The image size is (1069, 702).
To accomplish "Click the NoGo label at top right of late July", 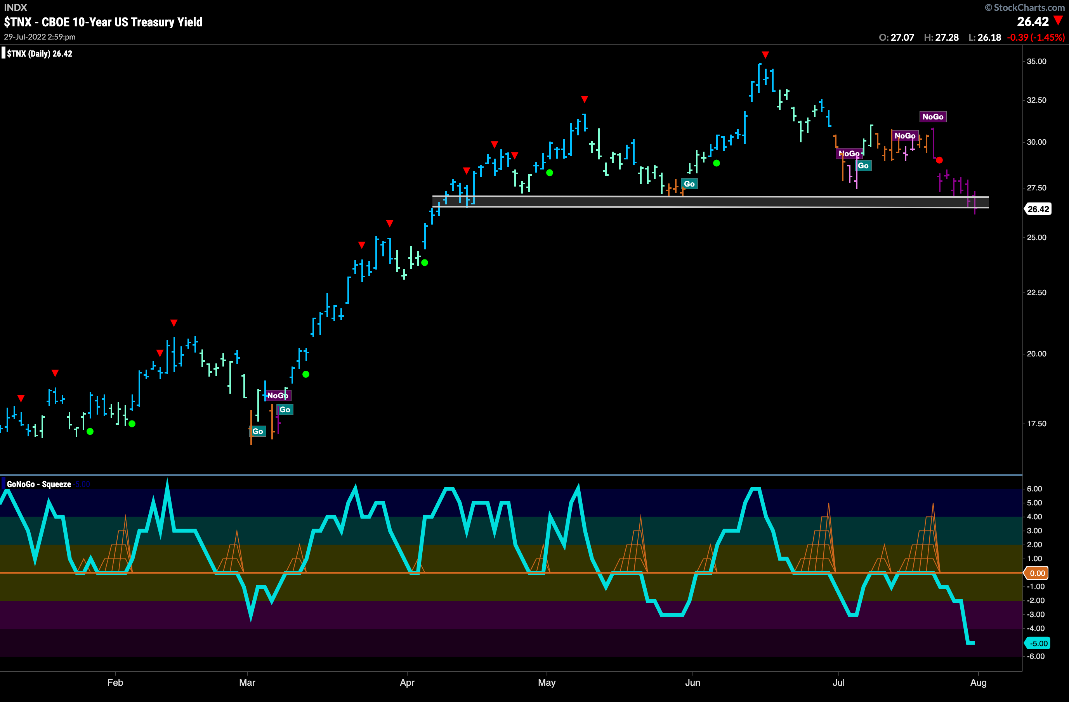I will (933, 117).
